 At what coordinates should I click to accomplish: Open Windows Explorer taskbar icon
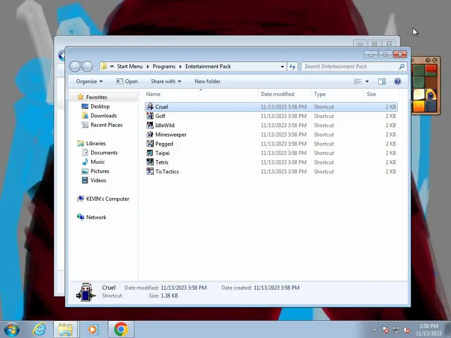(65, 329)
